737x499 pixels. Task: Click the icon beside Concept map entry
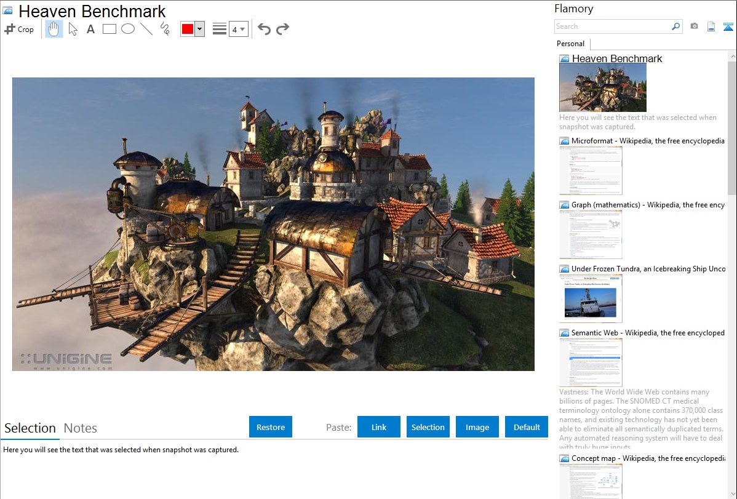coord(564,458)
